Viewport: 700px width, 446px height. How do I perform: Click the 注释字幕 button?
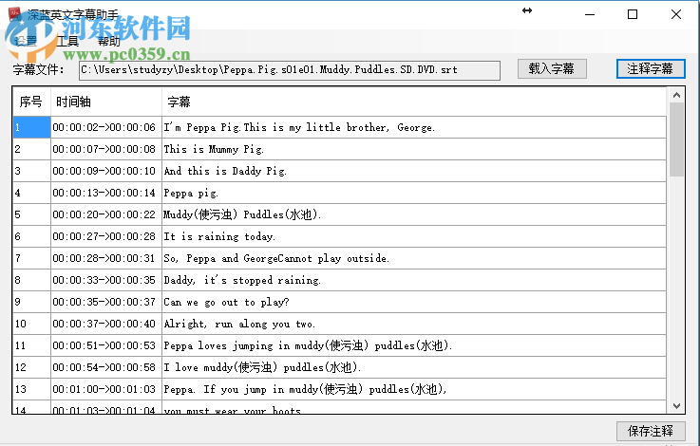(x=651, y=68)
